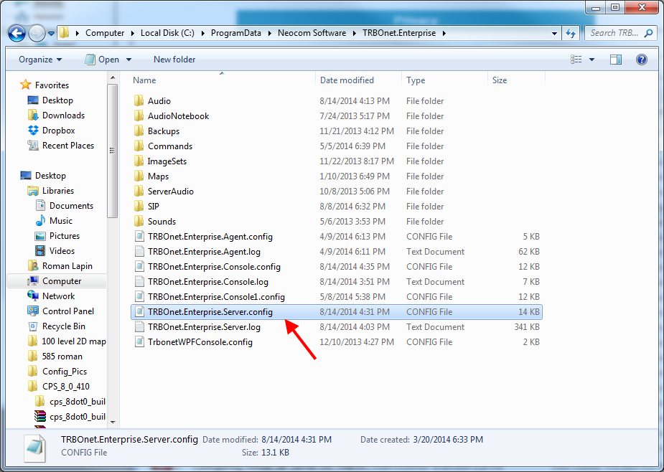The image size is (664, 472).
Task: Select TRBOnet.Enterprise.Server.config file
Action: (x=337, y=312)
